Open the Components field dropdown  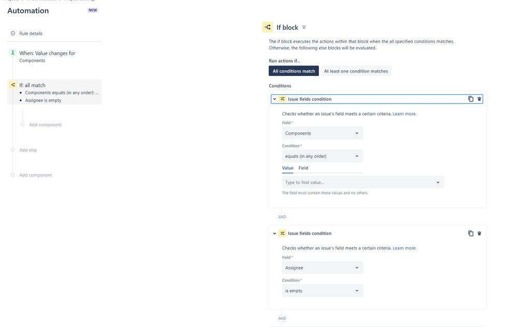pos(323,133)
